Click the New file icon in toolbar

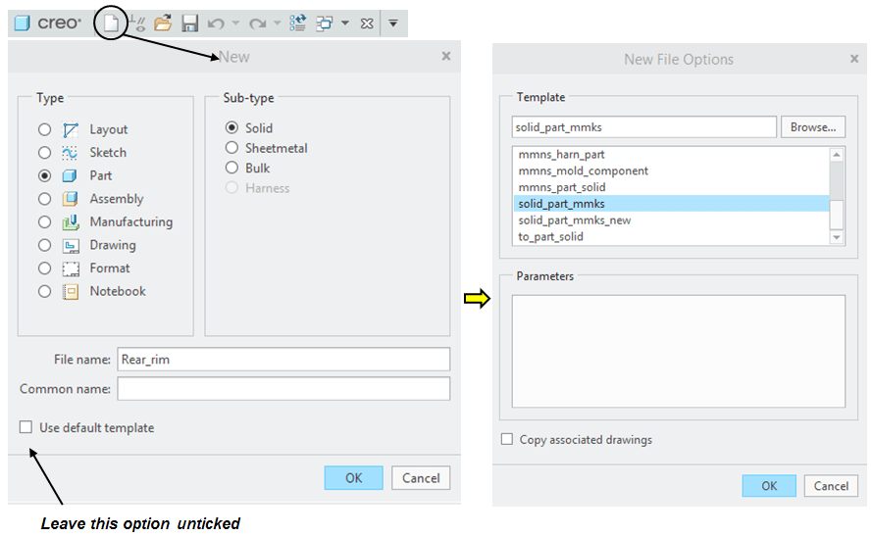112,23
